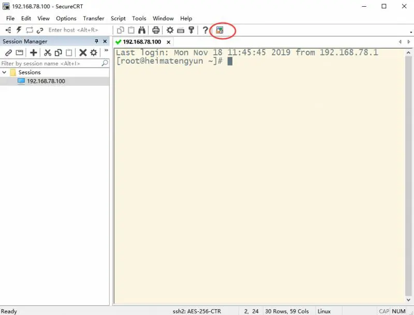Click the Paste clipboard icon in main toolbar

(x=131, y=30)
